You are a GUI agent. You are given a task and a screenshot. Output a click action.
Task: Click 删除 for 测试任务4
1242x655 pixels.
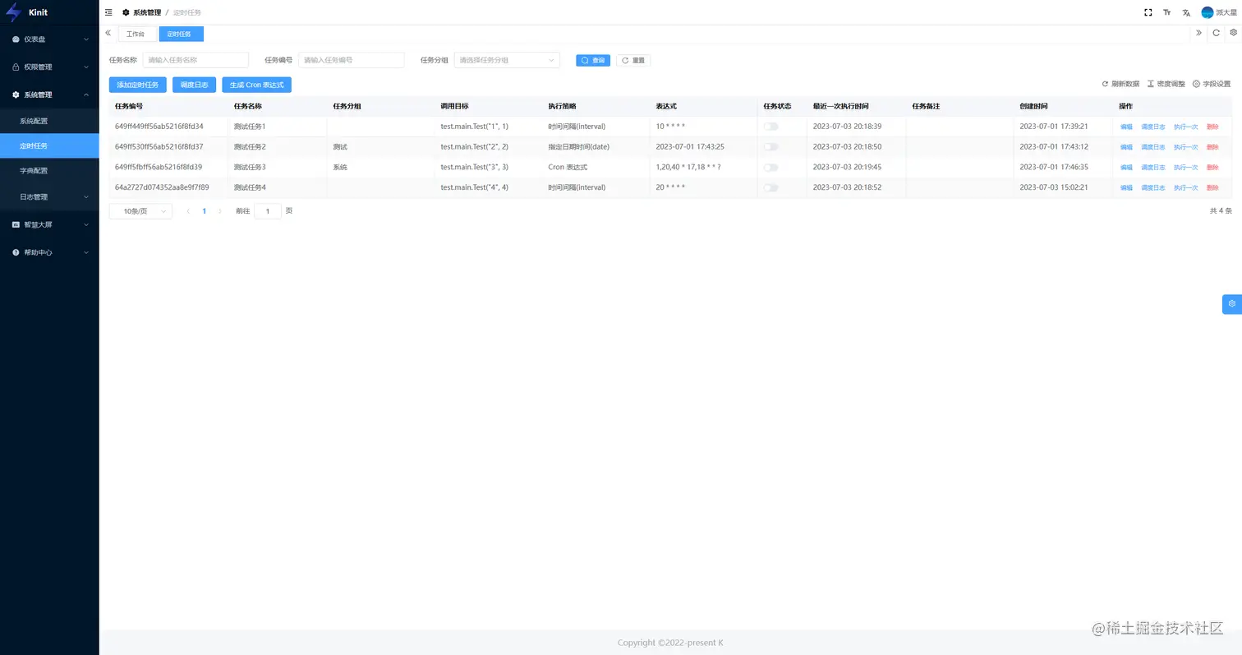(x=1212, y=187)
